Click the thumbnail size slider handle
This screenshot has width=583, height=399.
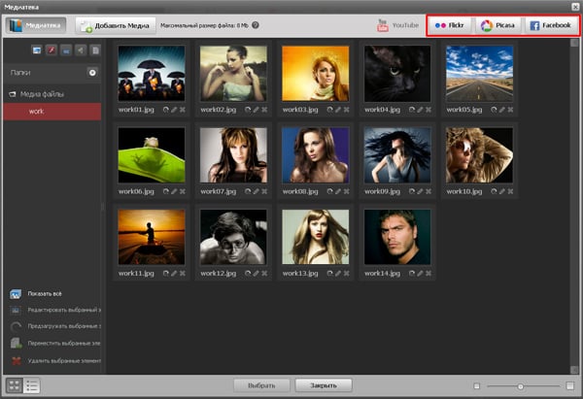pyautogui.click(x=521, y=386)
